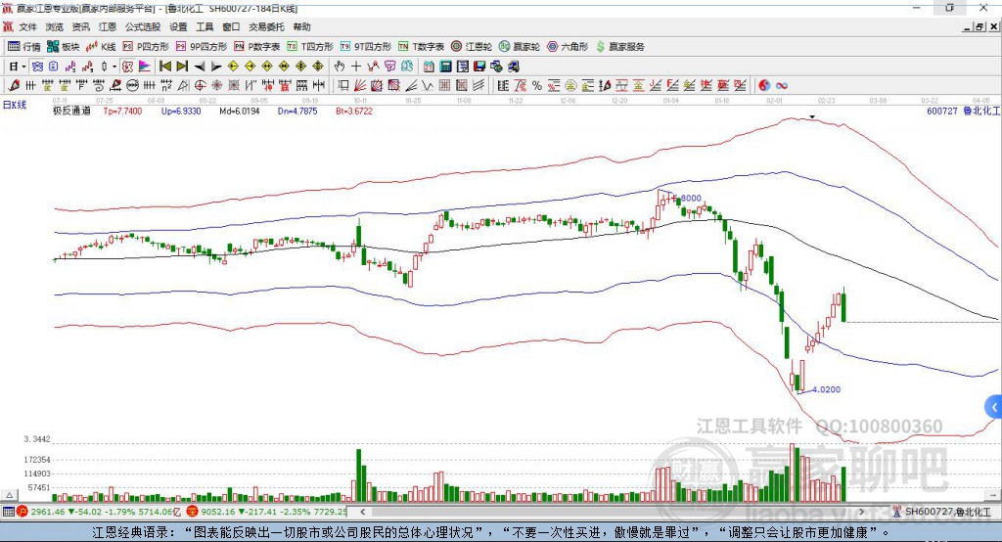Click the volume pane up-triangle button
This screenshot has height=542, width=1002.
(x=9, y=495)
